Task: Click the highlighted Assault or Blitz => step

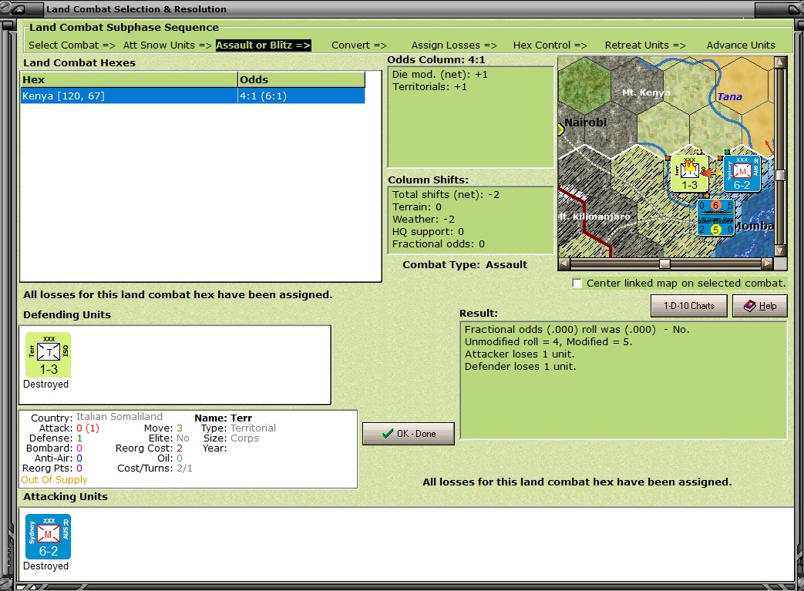Action: (x=263, y=45)
